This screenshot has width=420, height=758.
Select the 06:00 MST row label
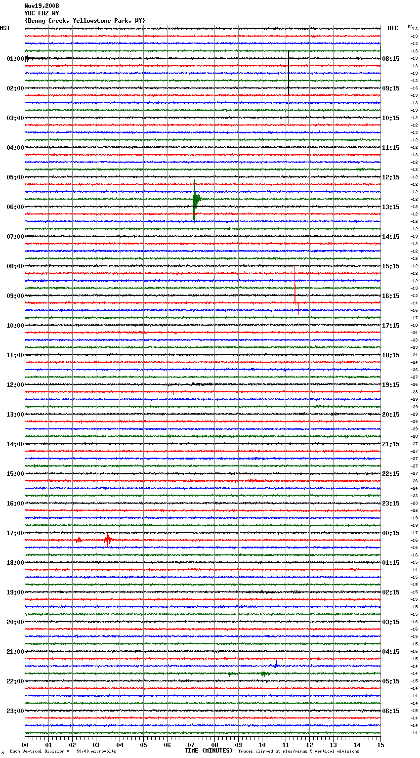pos(15,207)
